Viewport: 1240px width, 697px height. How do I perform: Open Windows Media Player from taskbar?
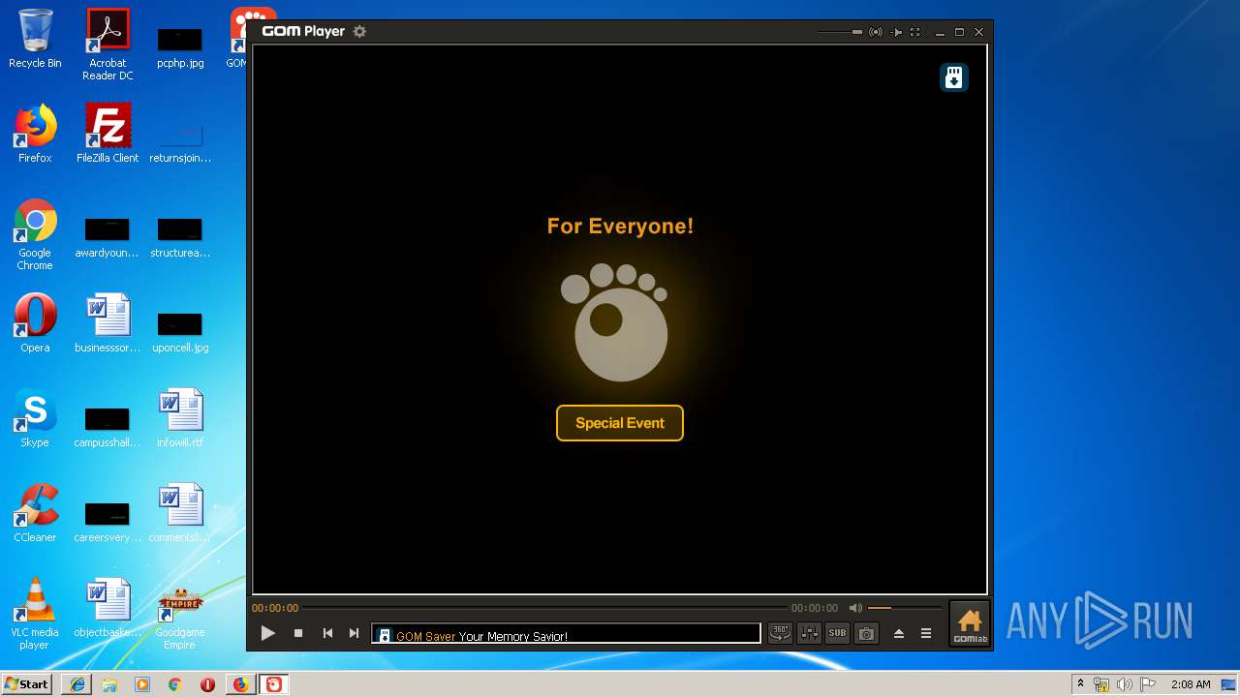coord(142,684)
